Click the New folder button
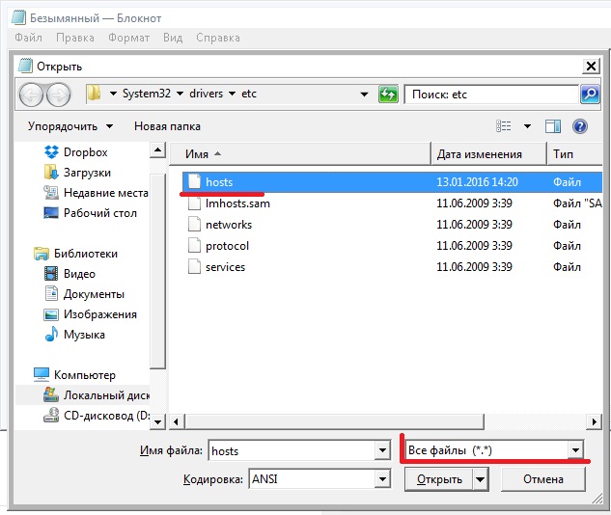611x515 pixels. (x=167, y=126)
